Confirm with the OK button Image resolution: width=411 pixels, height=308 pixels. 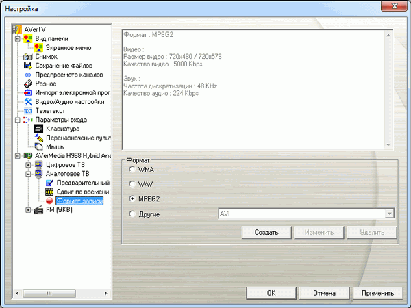pos(271,293)
